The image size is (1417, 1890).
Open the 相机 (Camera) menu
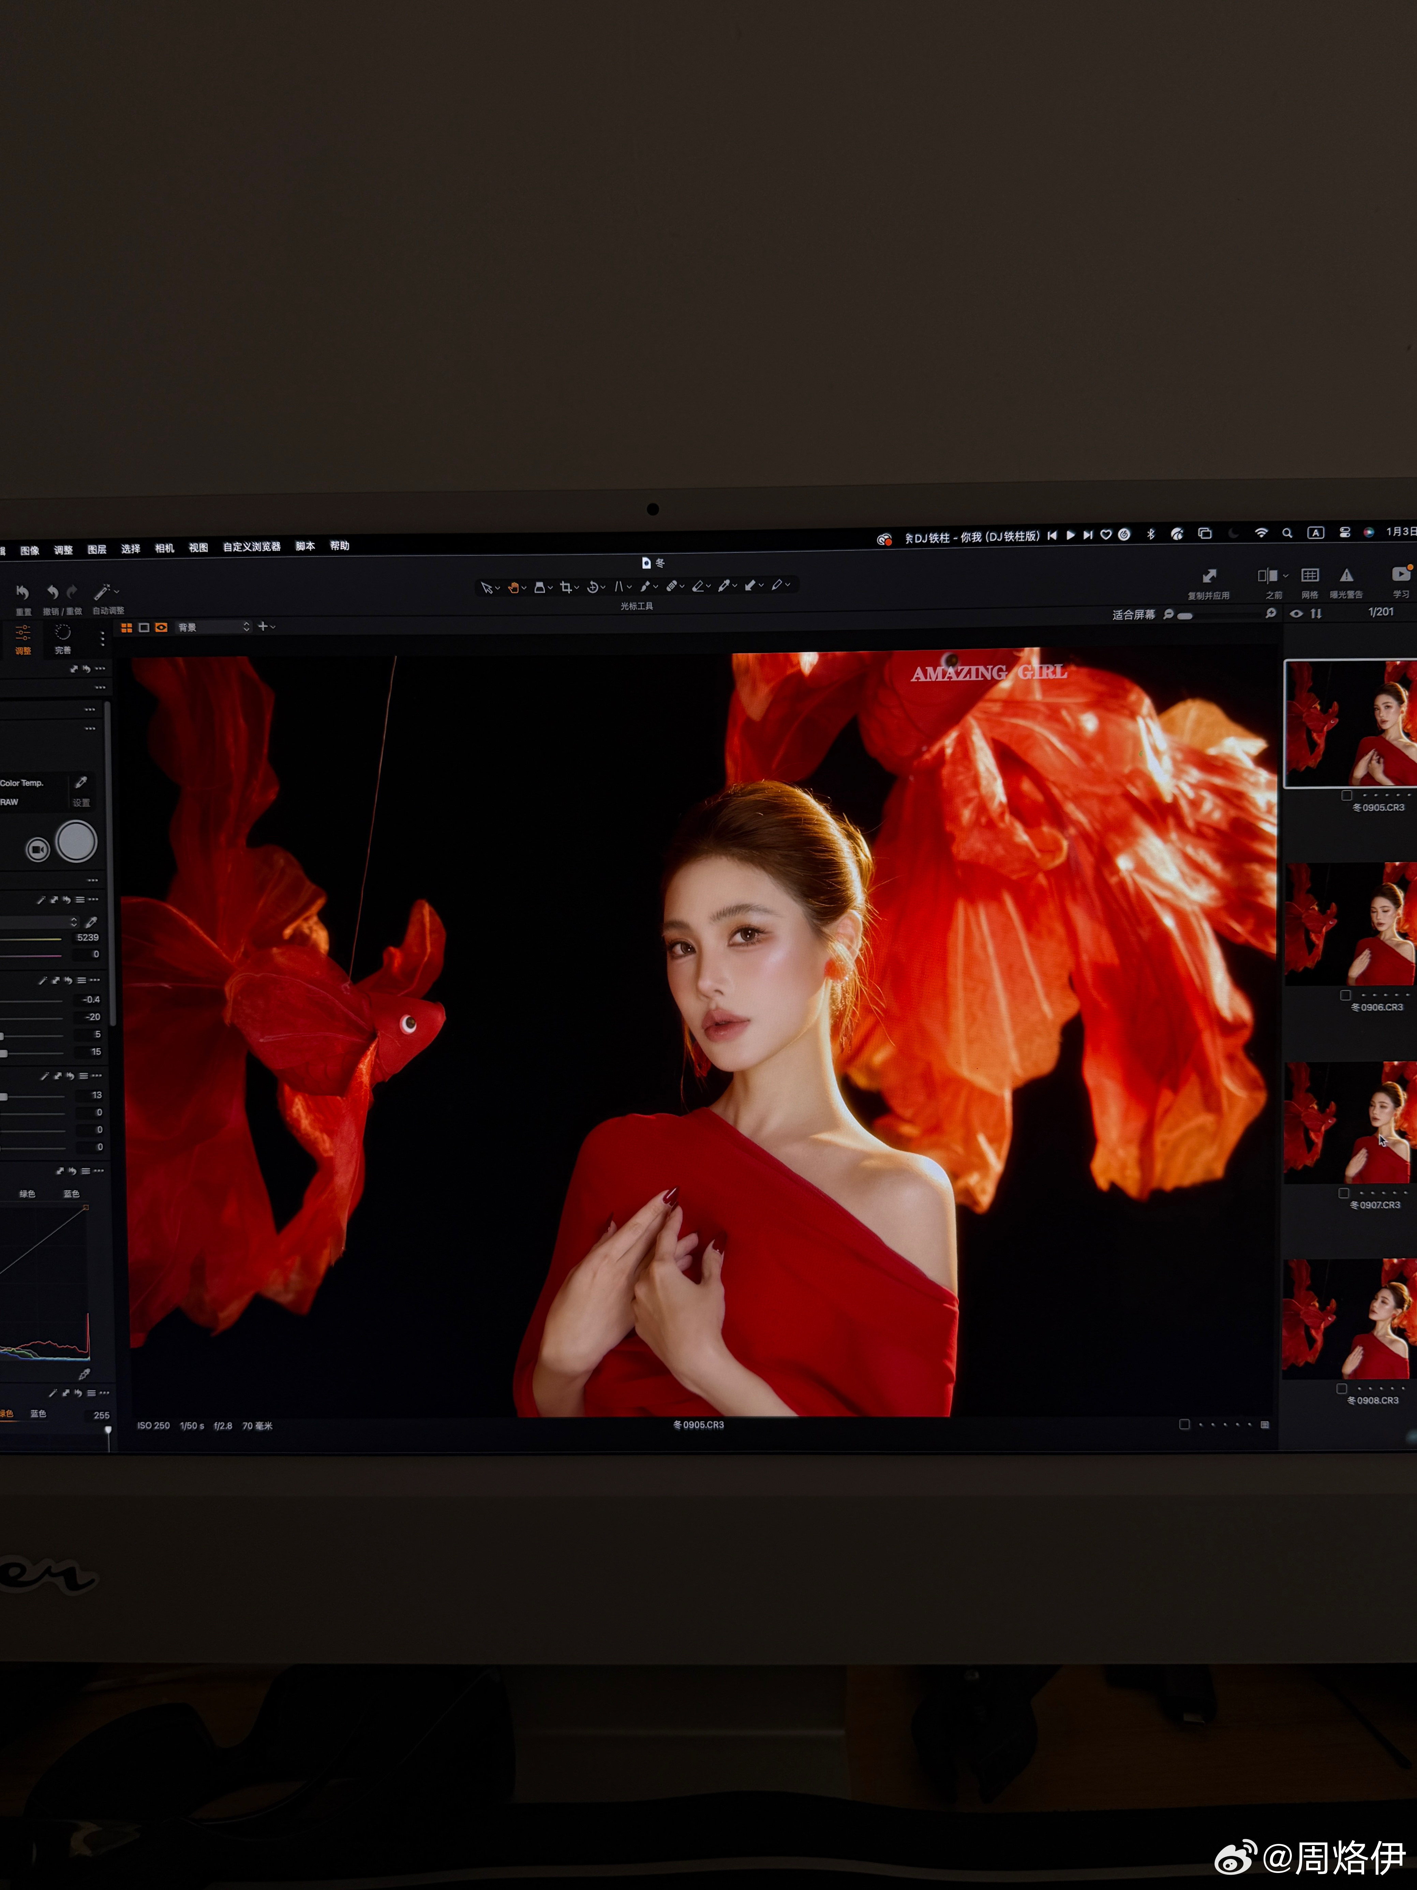pos(164,548)
